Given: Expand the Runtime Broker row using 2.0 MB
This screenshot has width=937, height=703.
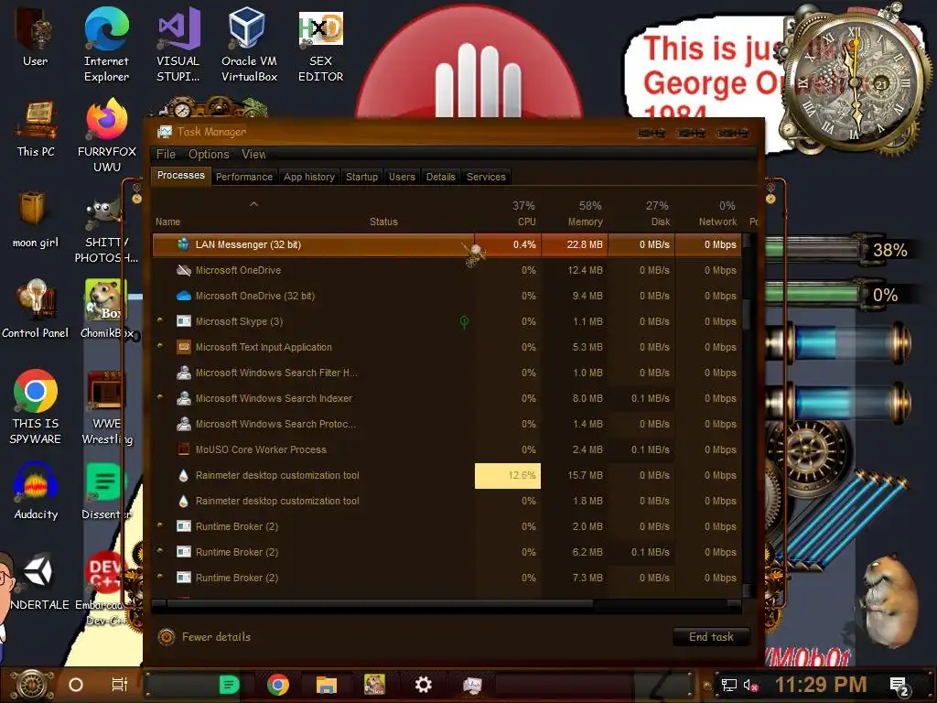Looking at the screenshot, I should click(160, 525).
